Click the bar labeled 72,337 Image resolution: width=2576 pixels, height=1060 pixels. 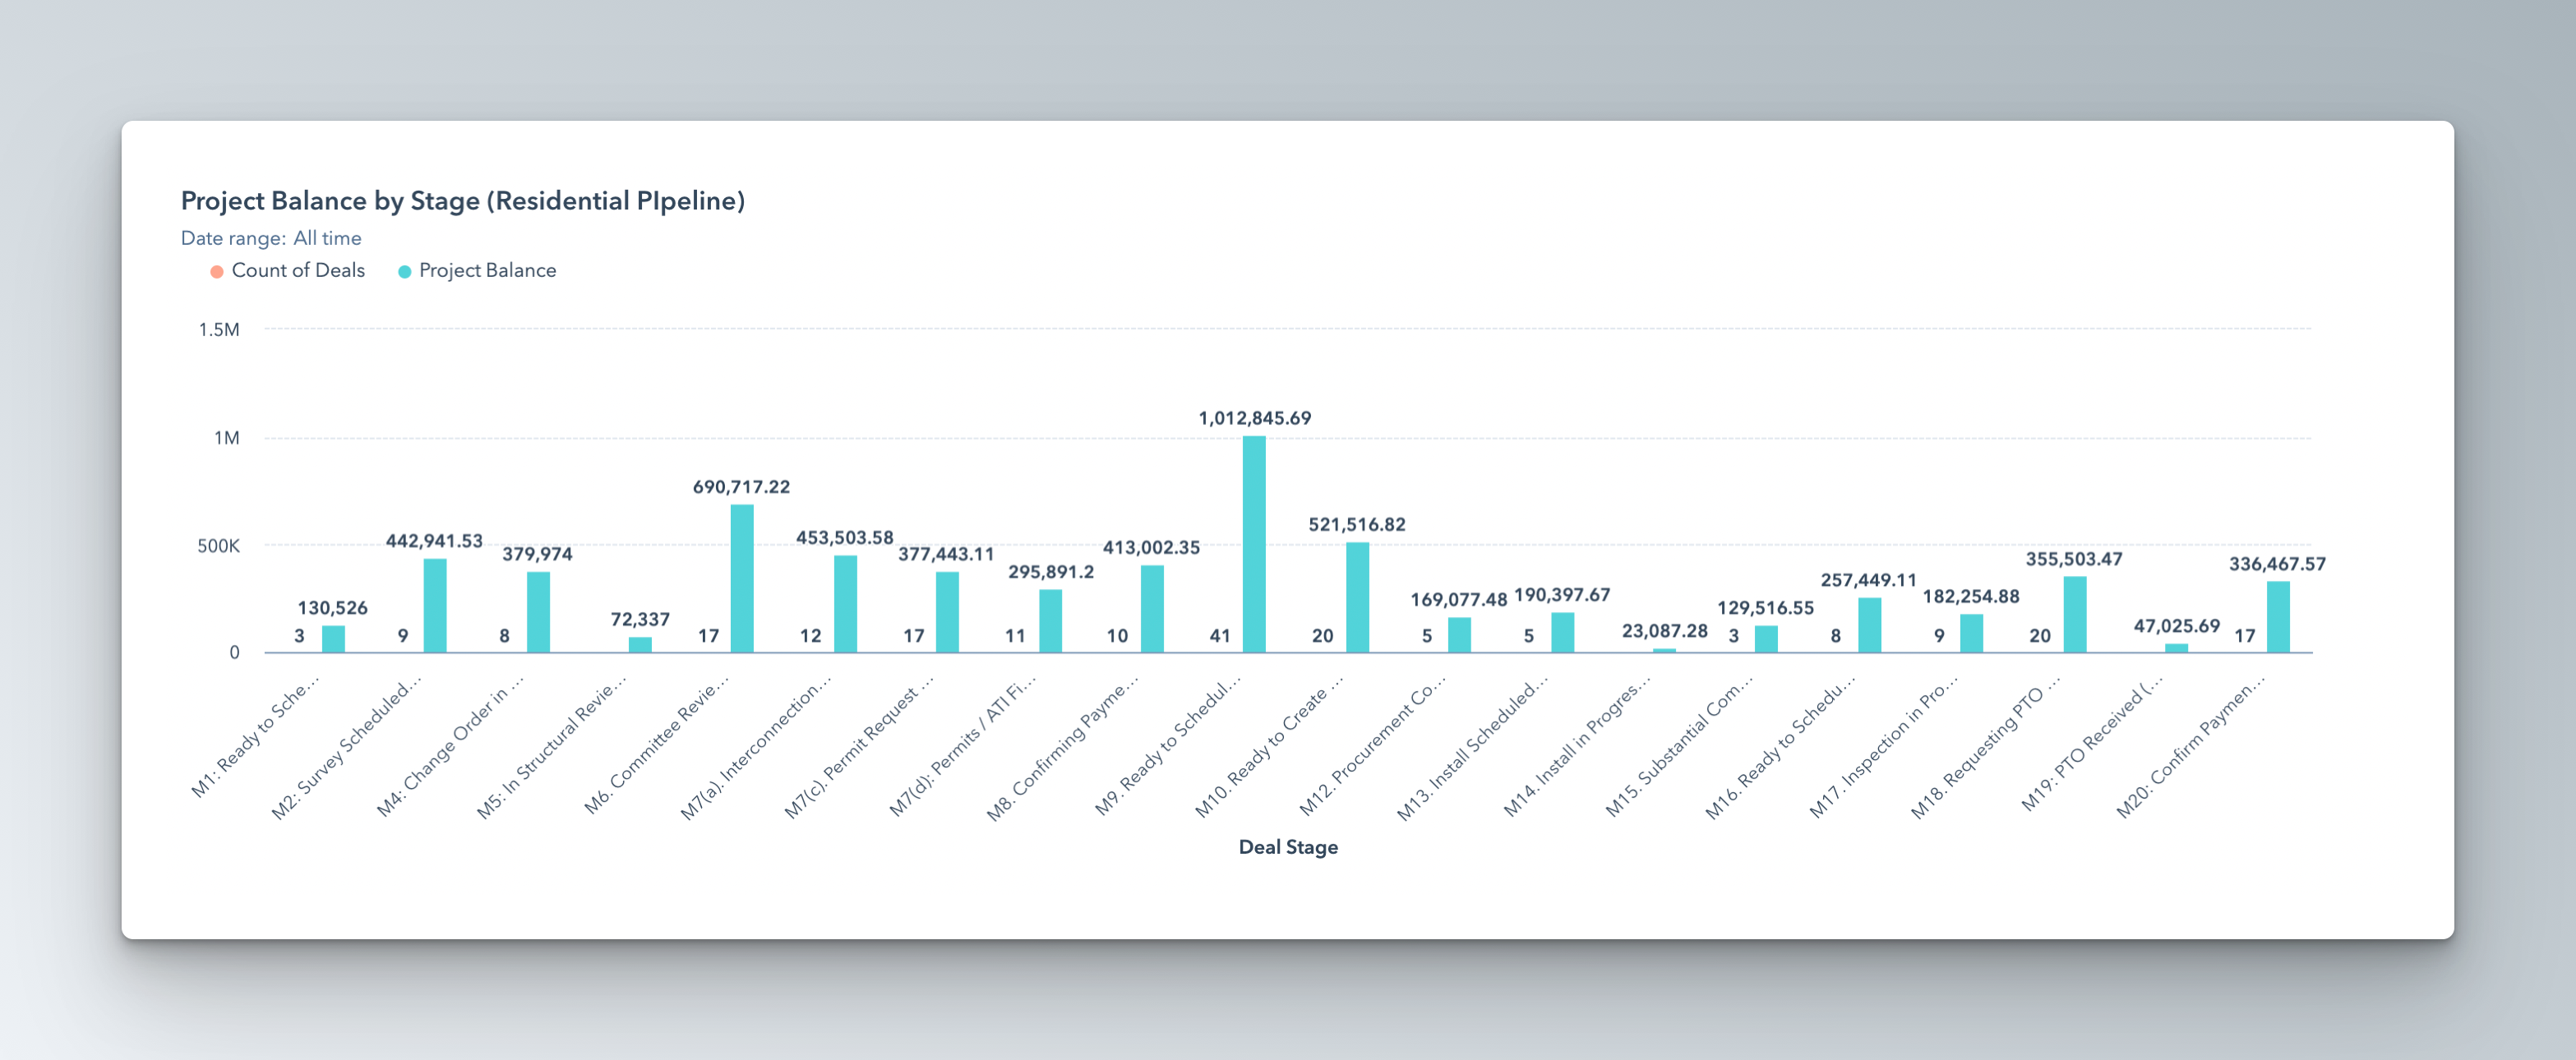[x=640, y=645]
